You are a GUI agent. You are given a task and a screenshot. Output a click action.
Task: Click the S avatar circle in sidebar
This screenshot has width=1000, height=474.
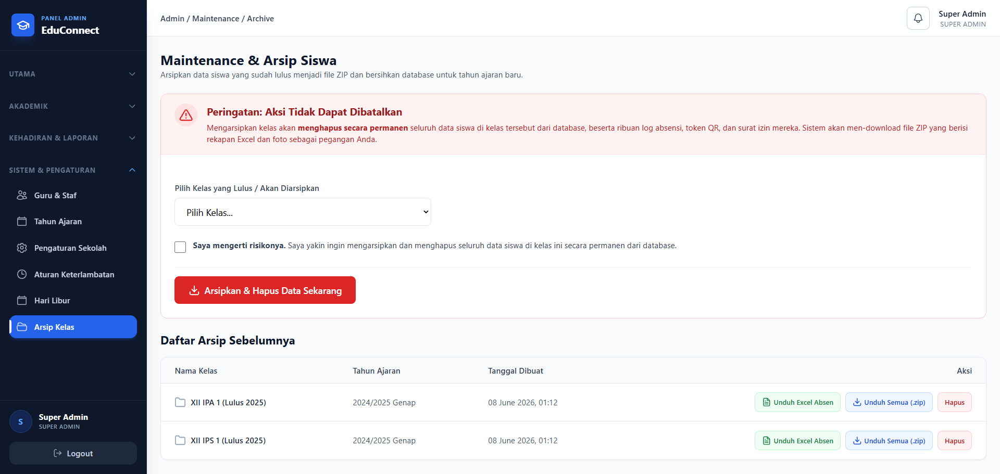click(21, 421)
